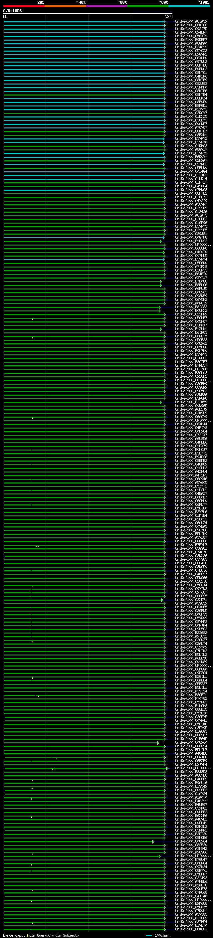Select the UniRef100_Q73IX7 label
This screenshot has height=938, width=213.
coord(191,435)
